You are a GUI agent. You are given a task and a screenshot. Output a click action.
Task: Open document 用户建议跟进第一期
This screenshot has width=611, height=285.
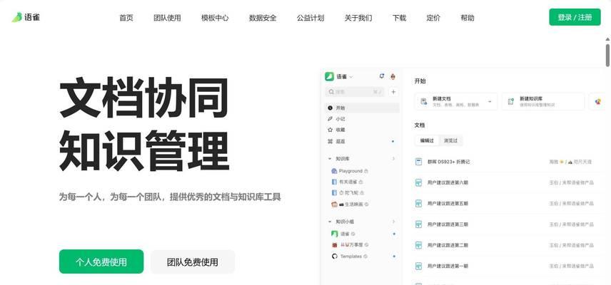(448, 266)
